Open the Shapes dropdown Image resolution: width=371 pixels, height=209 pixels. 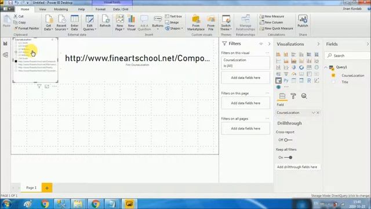coord(174,28)
